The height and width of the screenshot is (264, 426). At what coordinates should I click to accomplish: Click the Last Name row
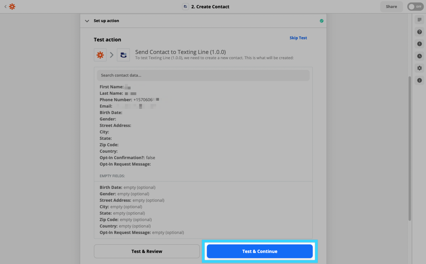(x=118, y=93)
